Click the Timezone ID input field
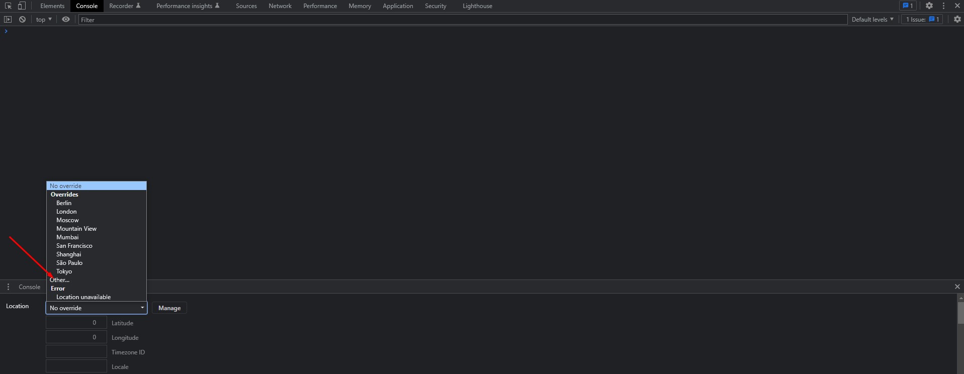The width and height of the screenshot is (964, 374). pos(76,352)
